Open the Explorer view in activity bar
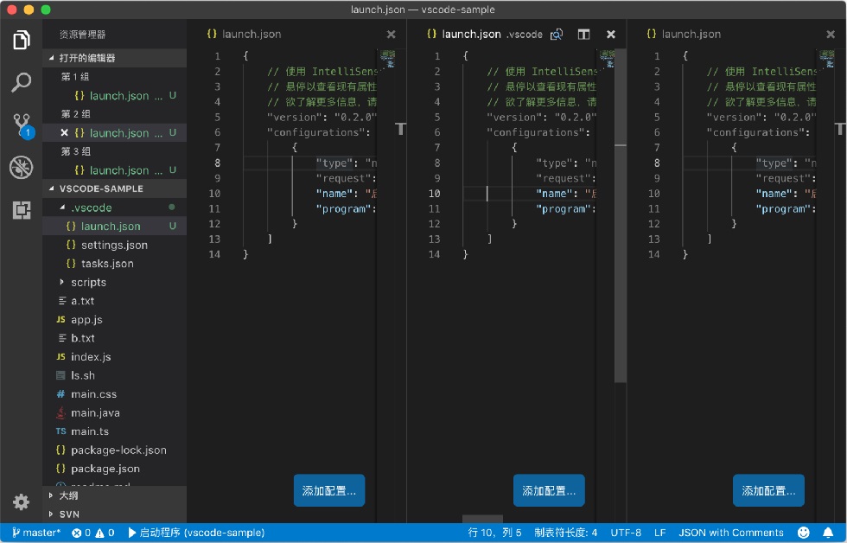This screenshot has width=847, height=543. point(21,40)
